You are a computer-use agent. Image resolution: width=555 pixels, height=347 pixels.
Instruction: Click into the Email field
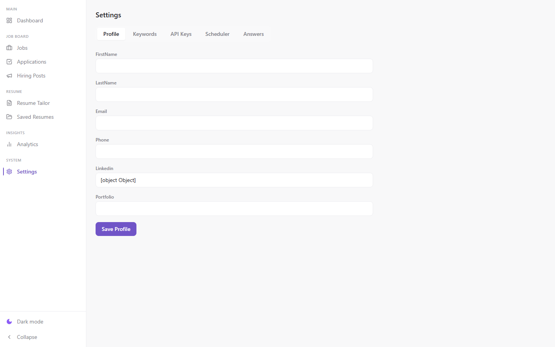(234, 123)
